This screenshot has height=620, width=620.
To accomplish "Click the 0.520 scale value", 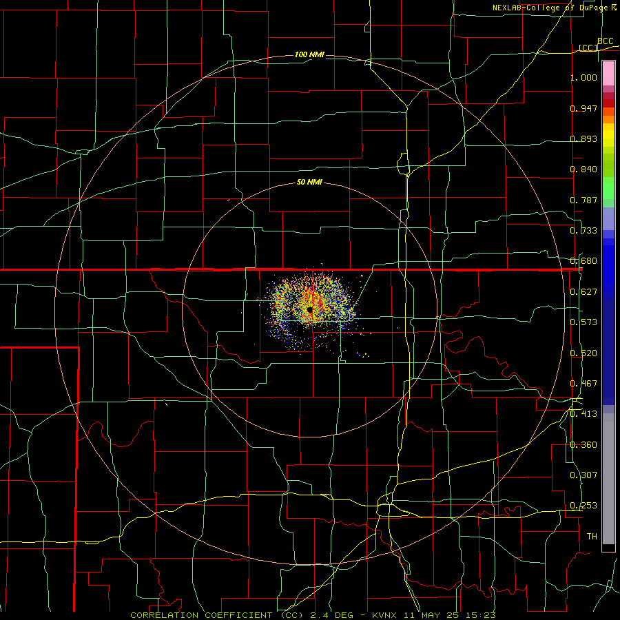I will coord(583,353).
